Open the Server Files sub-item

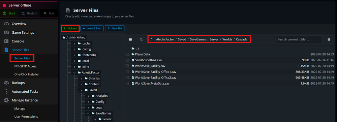coord(22,58)
